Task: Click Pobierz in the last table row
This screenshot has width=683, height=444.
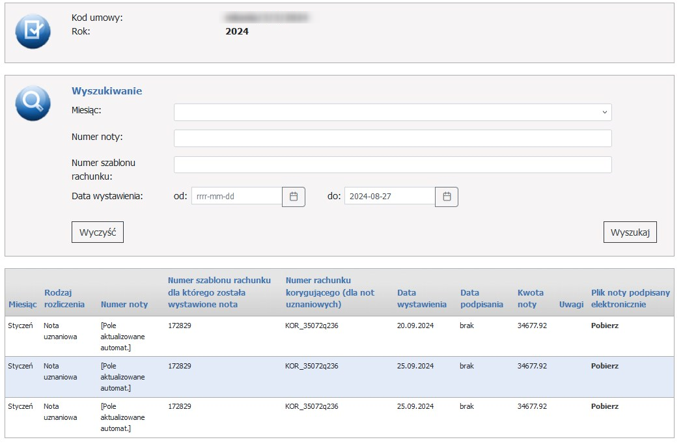Action: click(x=604, y=406)
